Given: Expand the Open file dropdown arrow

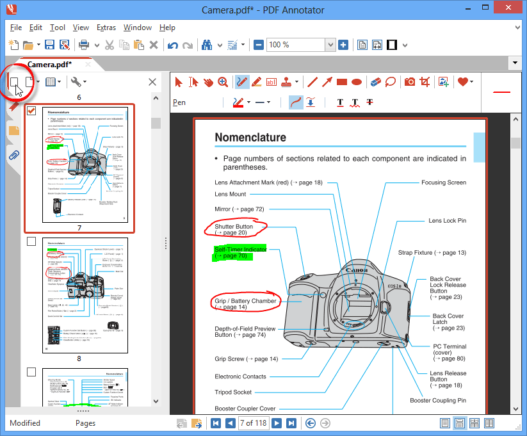Looking at the screenshot, I should click(38, 44).
